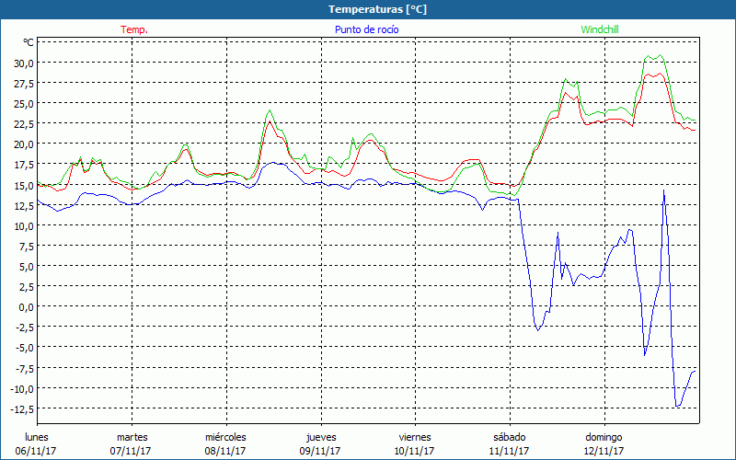The height and width of the screenshot is (460, 736).
Task: Click the 22,5 y-axis value
Action: (23, 123)
